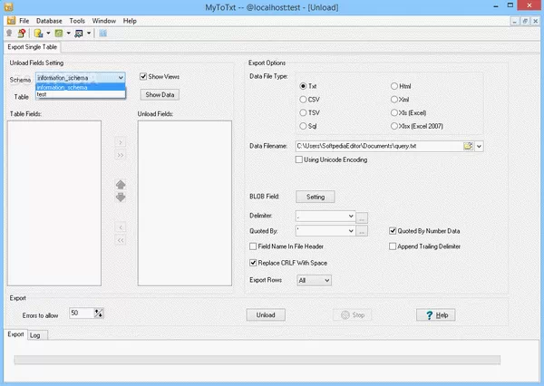This screenshot has width=544, height=386.
Task: Click the first toolbar icon below File menu
Action: [8, 34]
